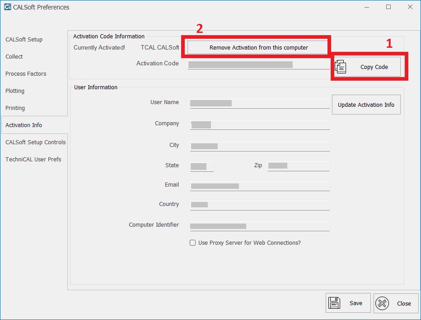Click the 'TCAL CALSoft' product label

click(160, 48)
